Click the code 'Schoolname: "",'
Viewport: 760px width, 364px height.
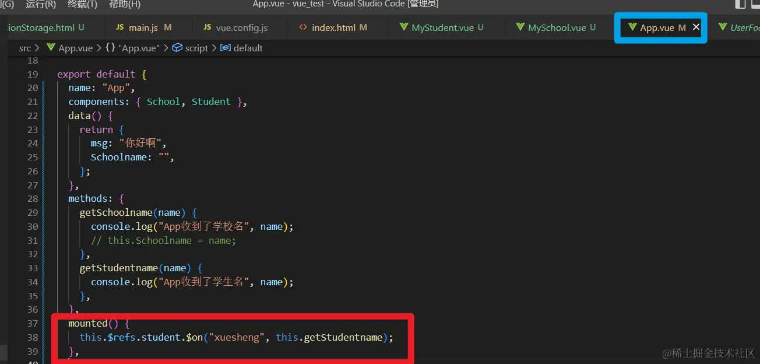tap(133, 157)
